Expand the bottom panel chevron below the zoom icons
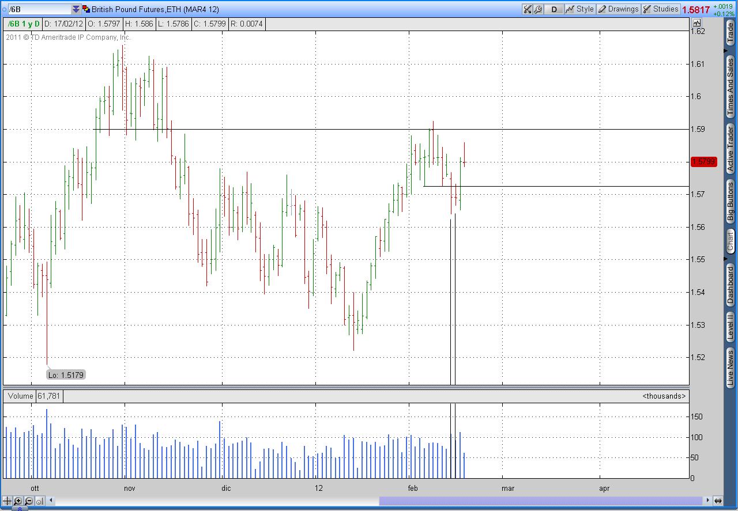The width and height of the screenshot is (738, 511). click(20, 508)
